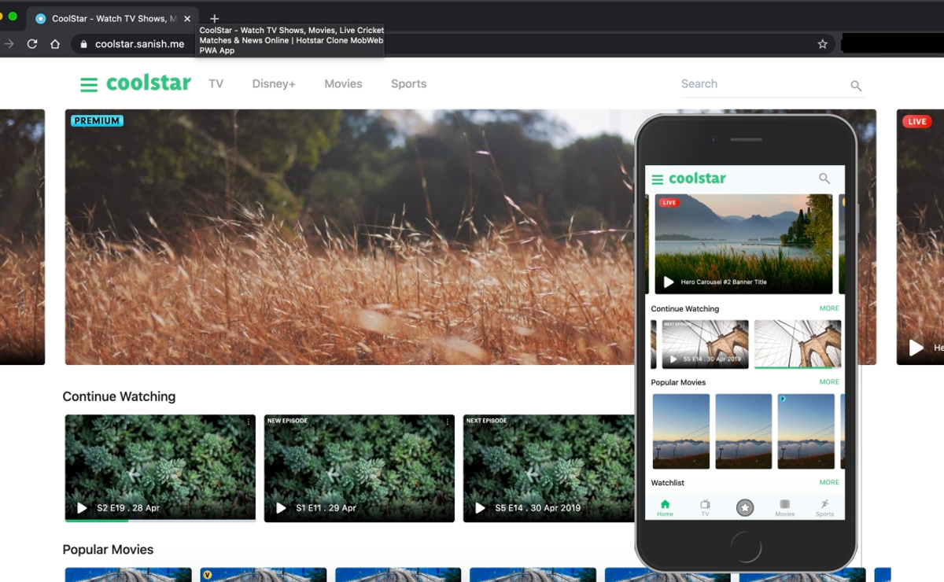Click the 'Continue Watching' heading on desktop

coord(119,396)
